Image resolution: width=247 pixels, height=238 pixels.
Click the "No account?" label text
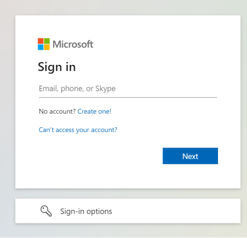pos(57,111)
